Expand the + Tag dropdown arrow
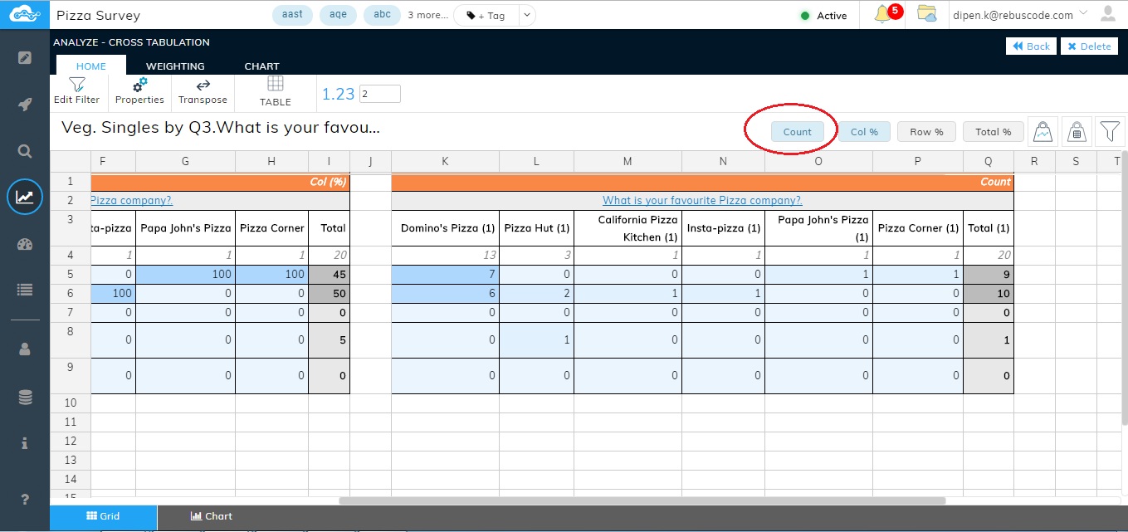The width and height of the screenshot is (1128, 532). [x=526, y=15]
